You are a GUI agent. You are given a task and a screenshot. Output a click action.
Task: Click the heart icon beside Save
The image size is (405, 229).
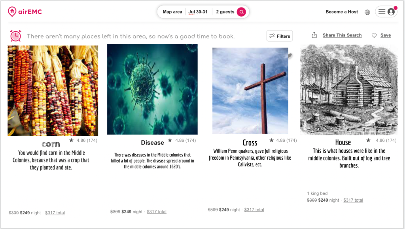click(374, 36)
